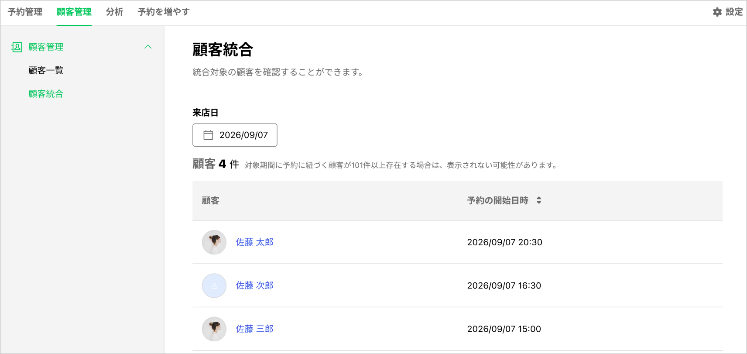Open the 分析 tab

(x=114, y=12)
